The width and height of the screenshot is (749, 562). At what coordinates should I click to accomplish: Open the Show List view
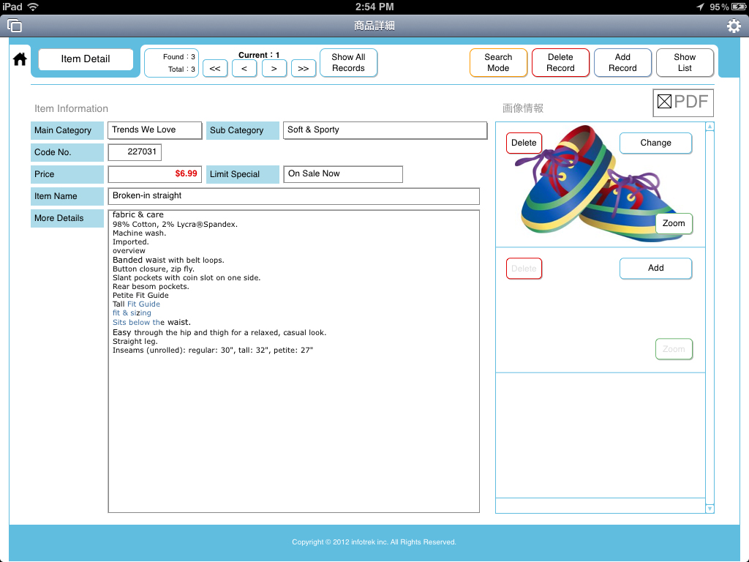(x=685, y=63)
